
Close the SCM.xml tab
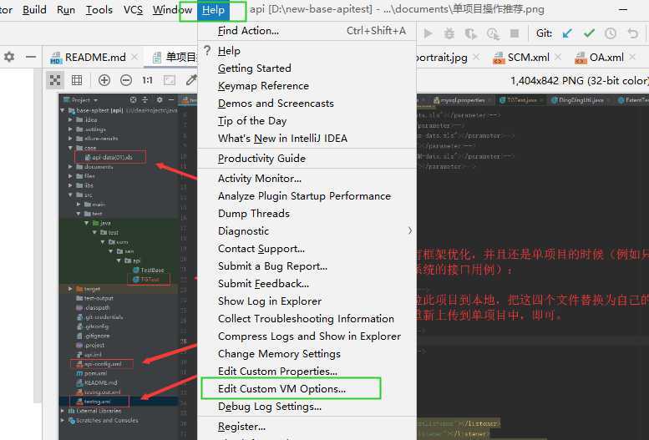558,57
